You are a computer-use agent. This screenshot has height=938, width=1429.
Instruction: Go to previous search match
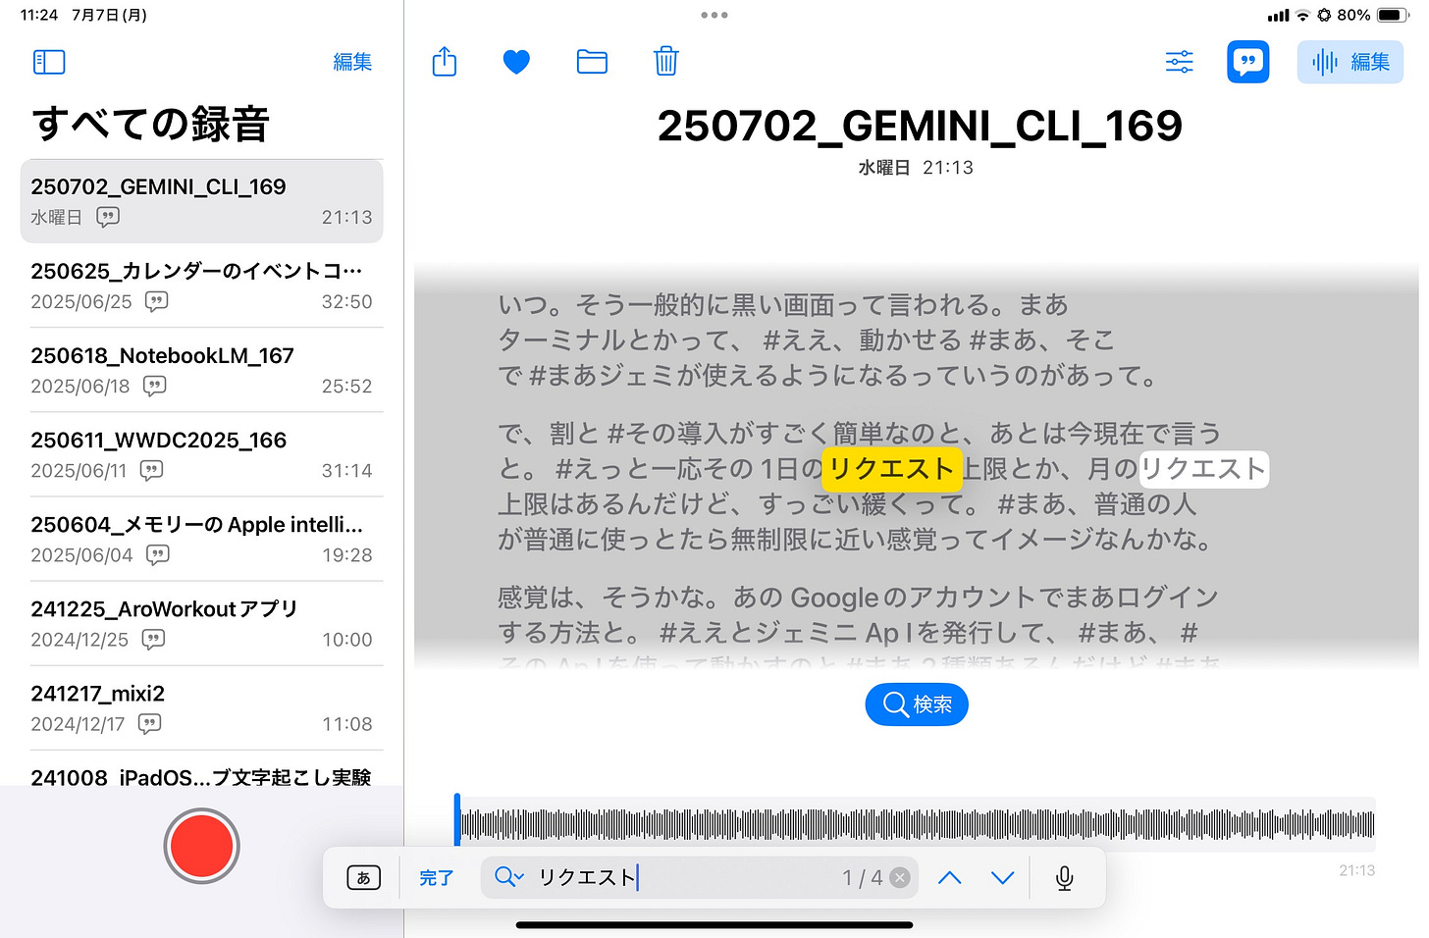click(x=949, y=878)
